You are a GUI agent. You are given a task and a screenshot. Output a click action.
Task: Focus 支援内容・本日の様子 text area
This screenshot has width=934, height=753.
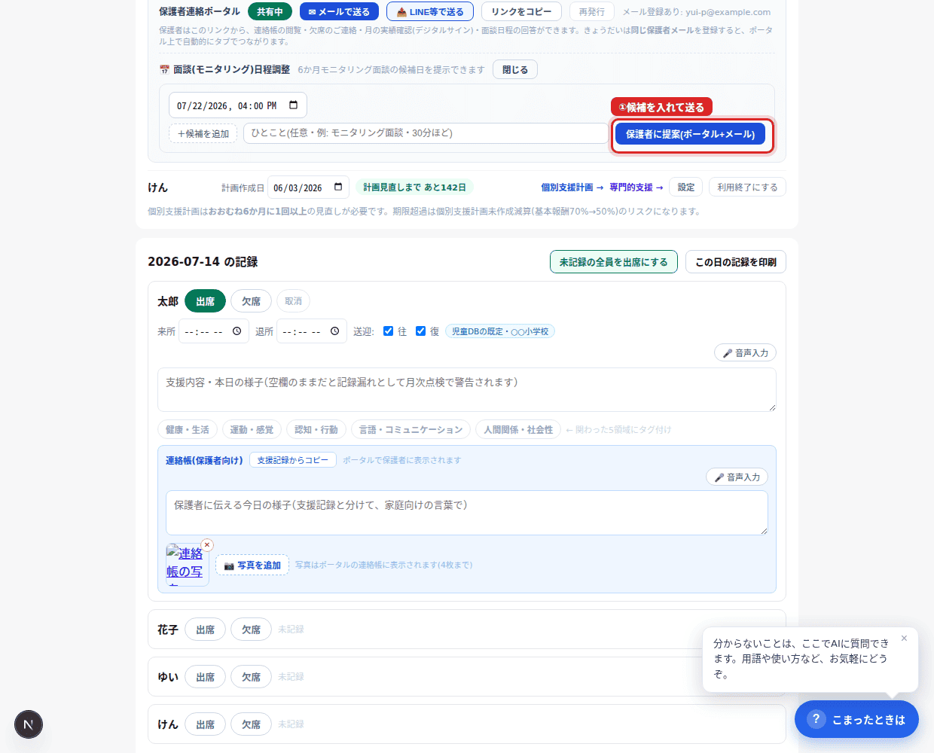(467, 390)
